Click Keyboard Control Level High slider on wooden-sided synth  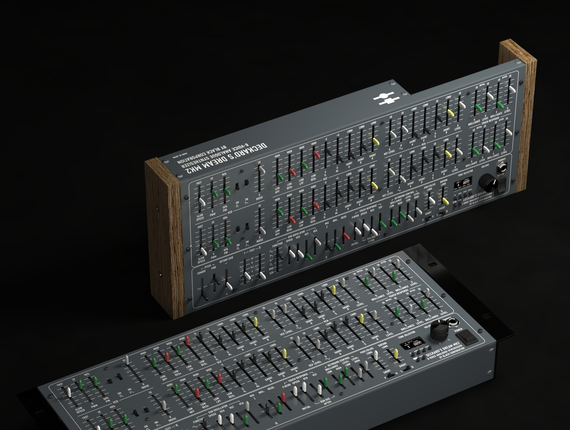tap(419, 212)
